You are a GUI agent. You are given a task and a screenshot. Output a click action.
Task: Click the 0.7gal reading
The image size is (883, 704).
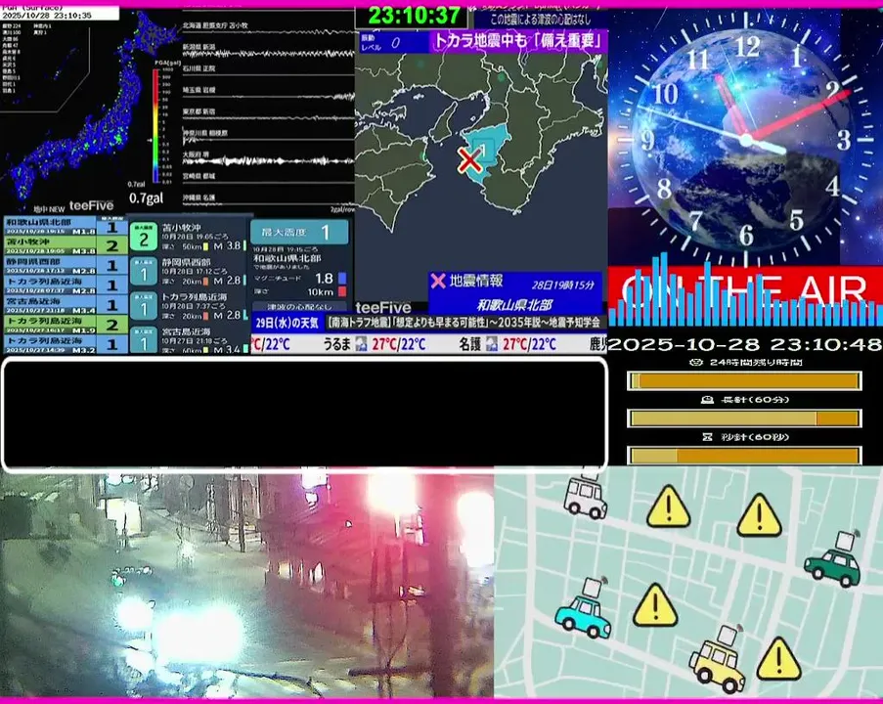click(146, 198)
